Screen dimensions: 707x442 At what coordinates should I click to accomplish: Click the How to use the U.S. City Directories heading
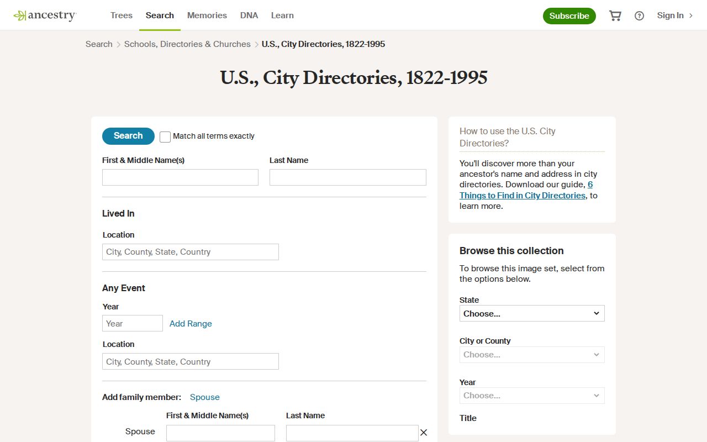point(508,137)
